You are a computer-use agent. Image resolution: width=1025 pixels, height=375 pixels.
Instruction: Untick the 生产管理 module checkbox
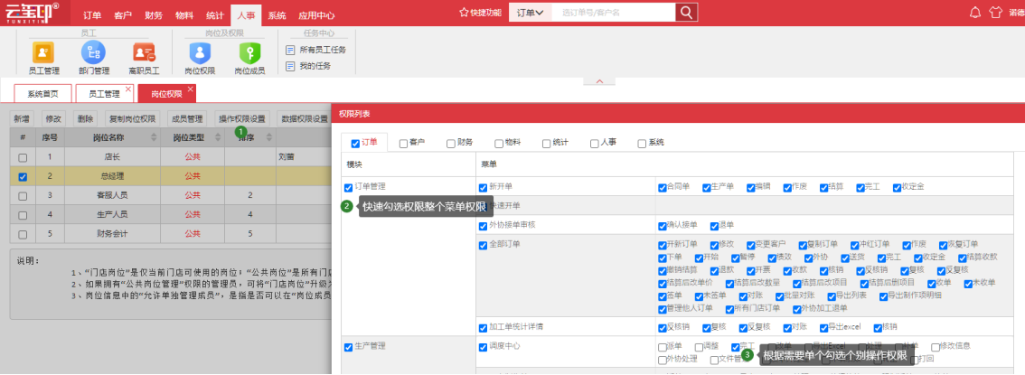tap(348, 347)
